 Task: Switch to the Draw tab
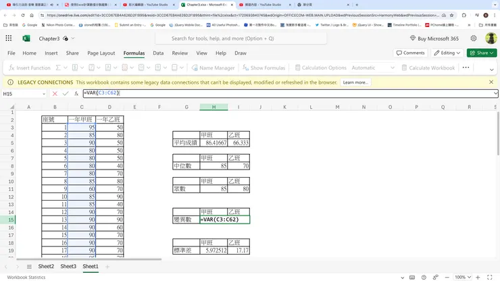[x=241, y=53]
